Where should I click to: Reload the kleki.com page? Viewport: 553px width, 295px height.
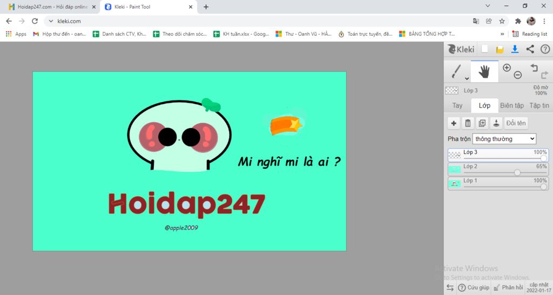35,21
